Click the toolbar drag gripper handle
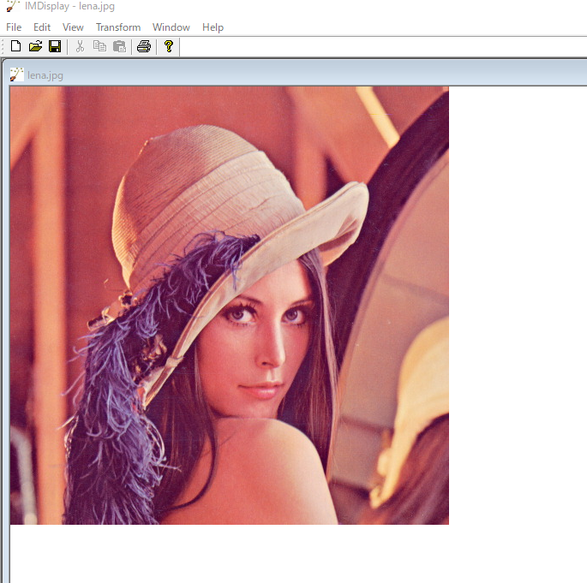This screenshot has height=583, width=587. tap(3, 47)
